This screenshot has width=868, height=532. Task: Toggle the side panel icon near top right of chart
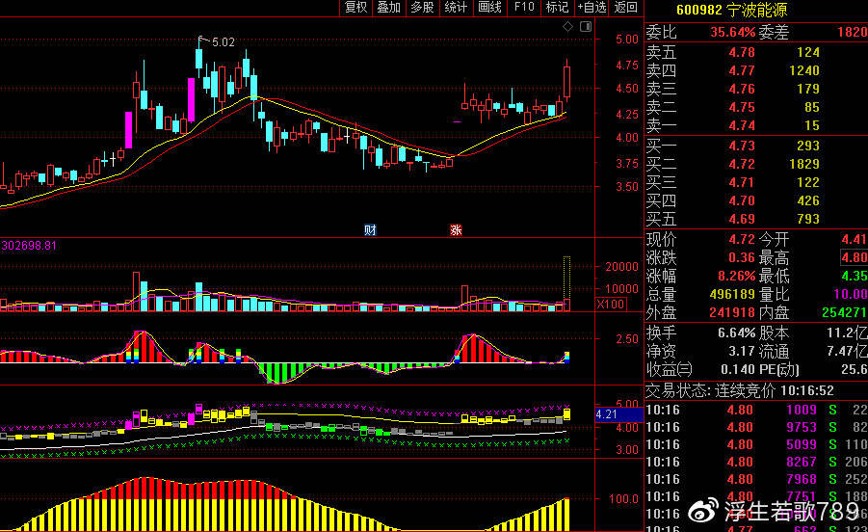click(x=583, y=25)
